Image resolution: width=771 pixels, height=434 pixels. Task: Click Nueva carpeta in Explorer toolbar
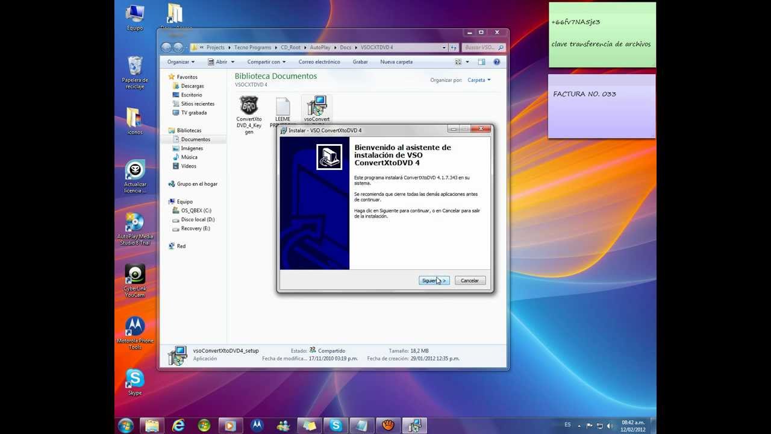click(396, 61)
